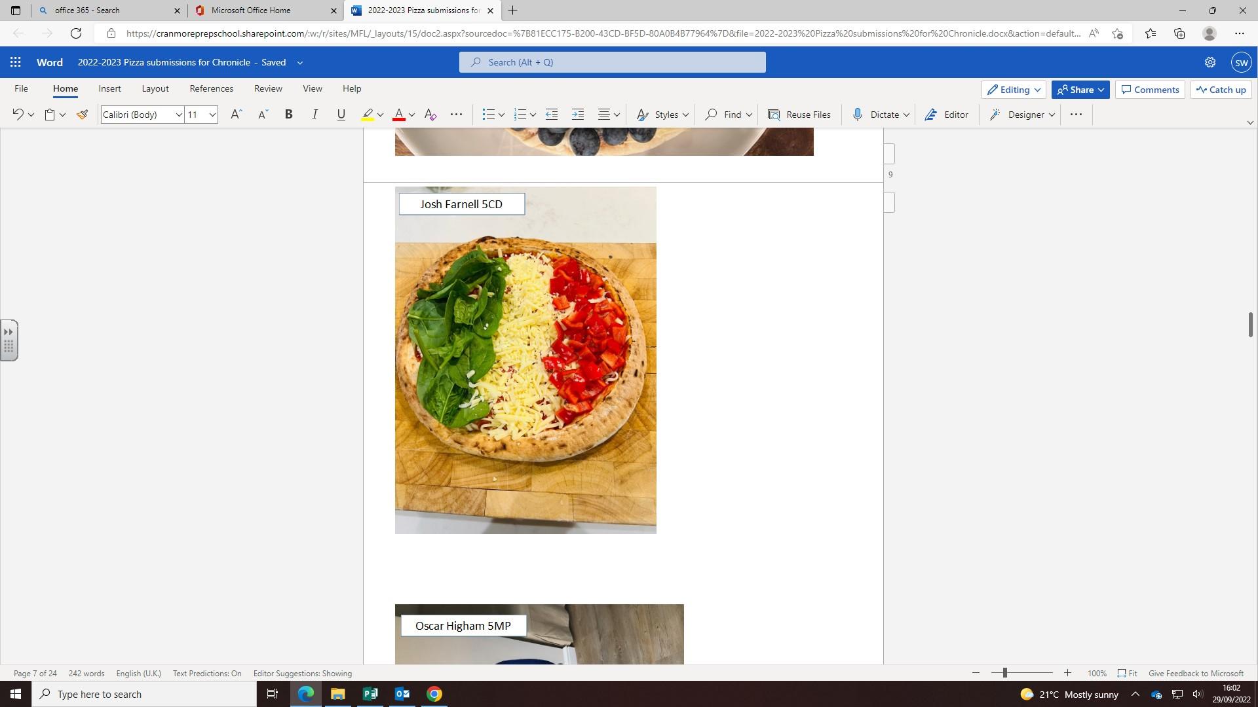Viewport: 1258px width, 707px height.
Task: Apply the yellow text highlight color
Action: (368, 115)
